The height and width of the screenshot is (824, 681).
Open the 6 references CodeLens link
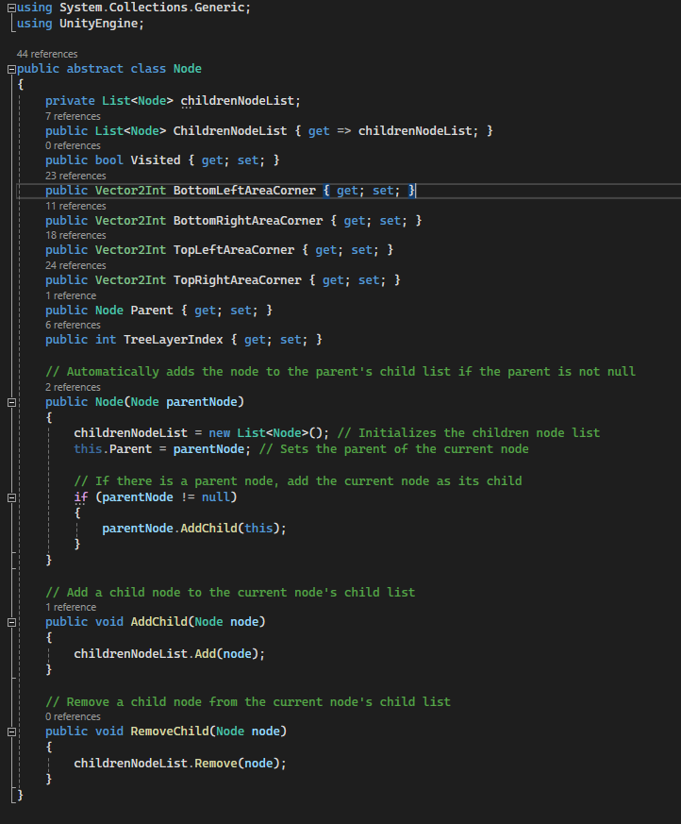point(73,326)
